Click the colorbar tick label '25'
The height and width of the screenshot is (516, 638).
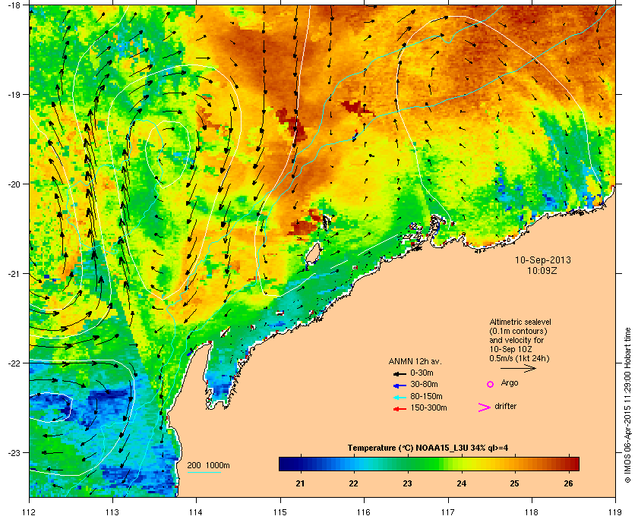coord(515,483)
